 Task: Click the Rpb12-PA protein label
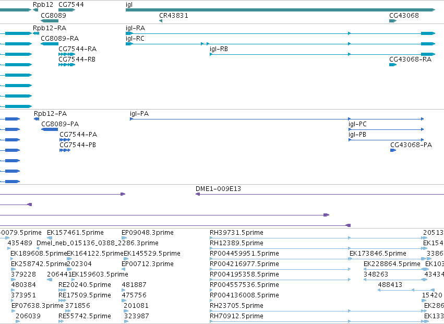click(x=51, y=114)
